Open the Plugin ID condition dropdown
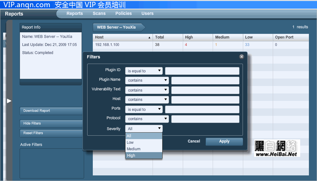 [144, 71]
